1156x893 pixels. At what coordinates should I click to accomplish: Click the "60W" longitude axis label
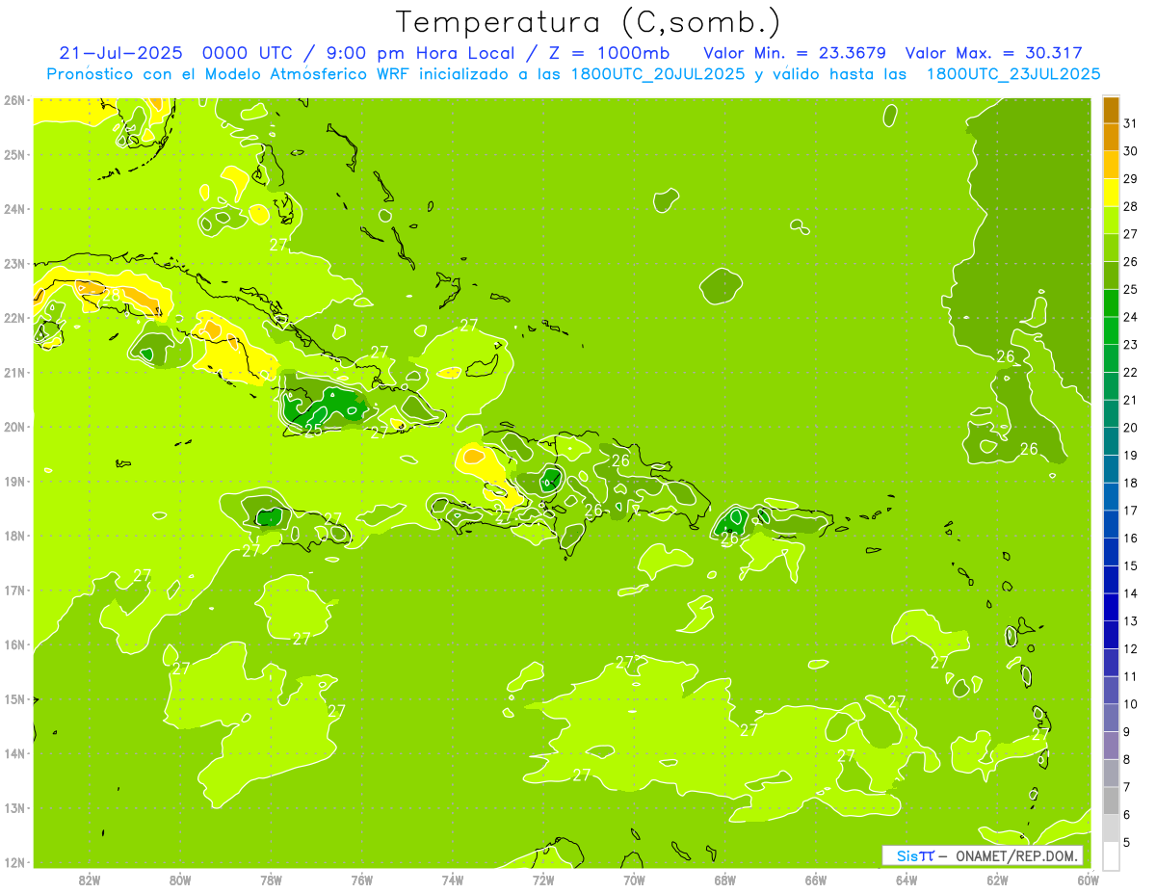click(1088, 880)
